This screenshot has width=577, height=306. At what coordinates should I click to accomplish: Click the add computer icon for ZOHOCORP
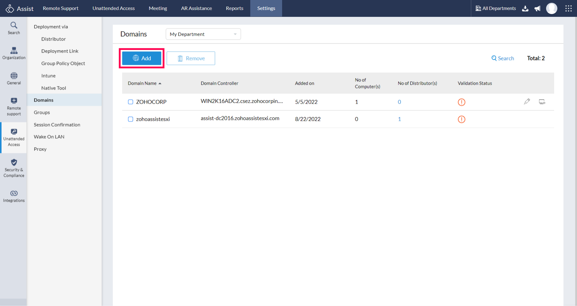coord(542,102)
